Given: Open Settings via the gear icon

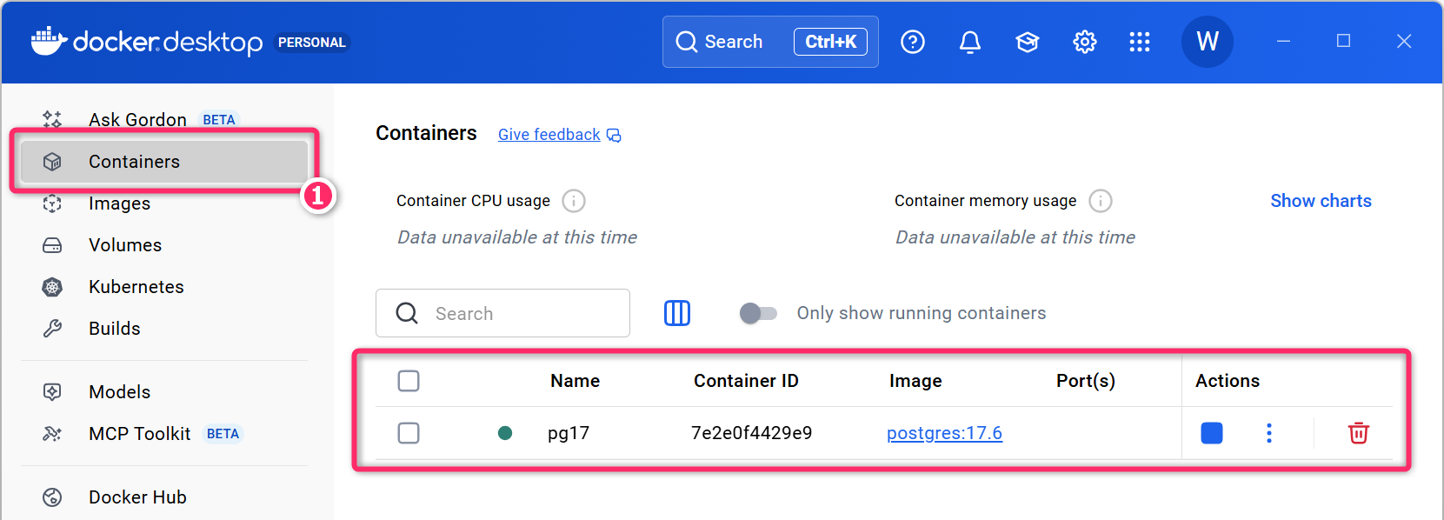Looking at the screenshot, I should tap(1084, 42).
